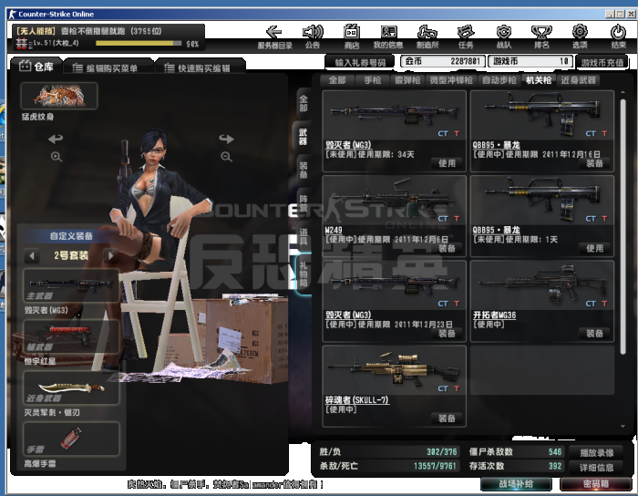Viewport: 638px width, 496px height.
Task: Select the 机关枪 machine gun filter tab
Action: tap(539, 80)
